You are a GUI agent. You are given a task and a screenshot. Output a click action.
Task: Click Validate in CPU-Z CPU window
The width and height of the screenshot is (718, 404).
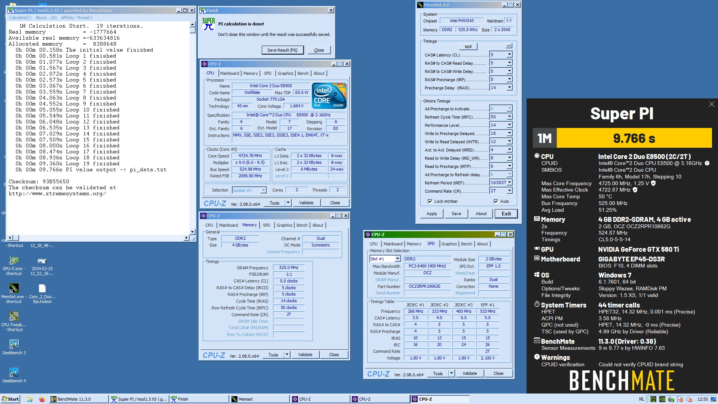pyautogui.click(x=306, y=203)
